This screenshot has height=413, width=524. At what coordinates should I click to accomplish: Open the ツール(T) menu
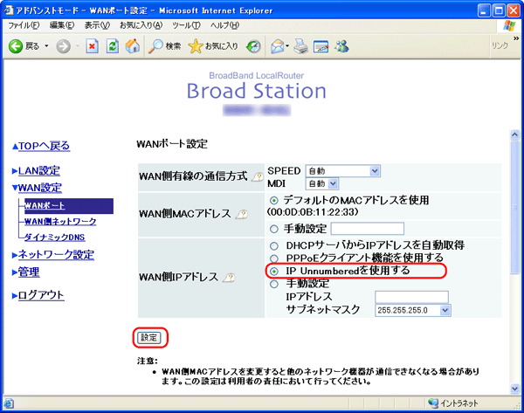coord(187,25)
